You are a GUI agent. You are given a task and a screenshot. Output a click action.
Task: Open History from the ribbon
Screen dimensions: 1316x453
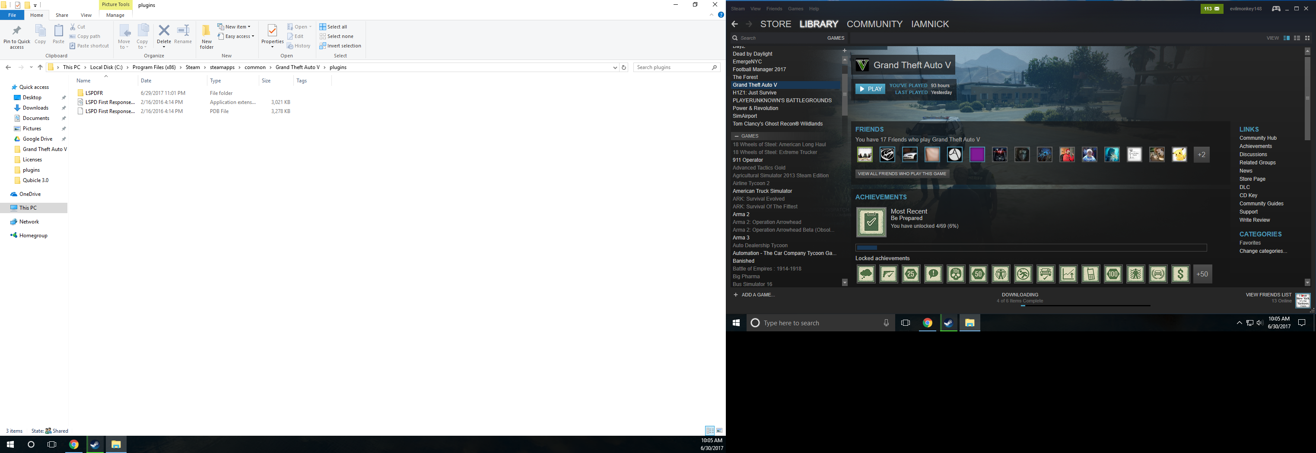(299, 46)
